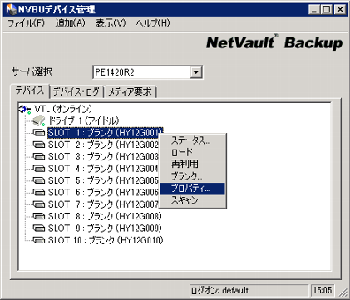Click the SLOT 6 media icon
The width and height of the screenshot is (350, 300).
click(x=39, y=192)
